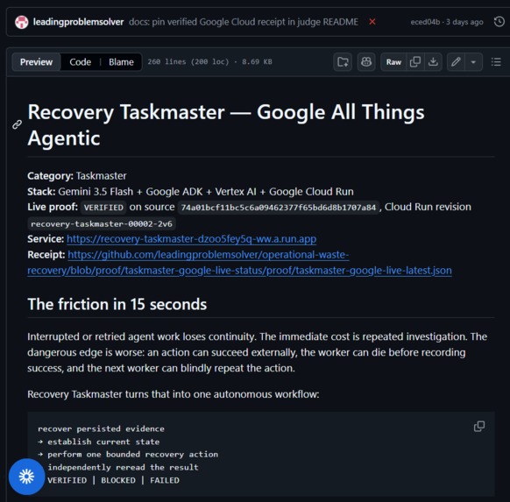The height and width of the screenshot is (502, 510).
Task: View failed check status red X
Action: click(372, 22)
